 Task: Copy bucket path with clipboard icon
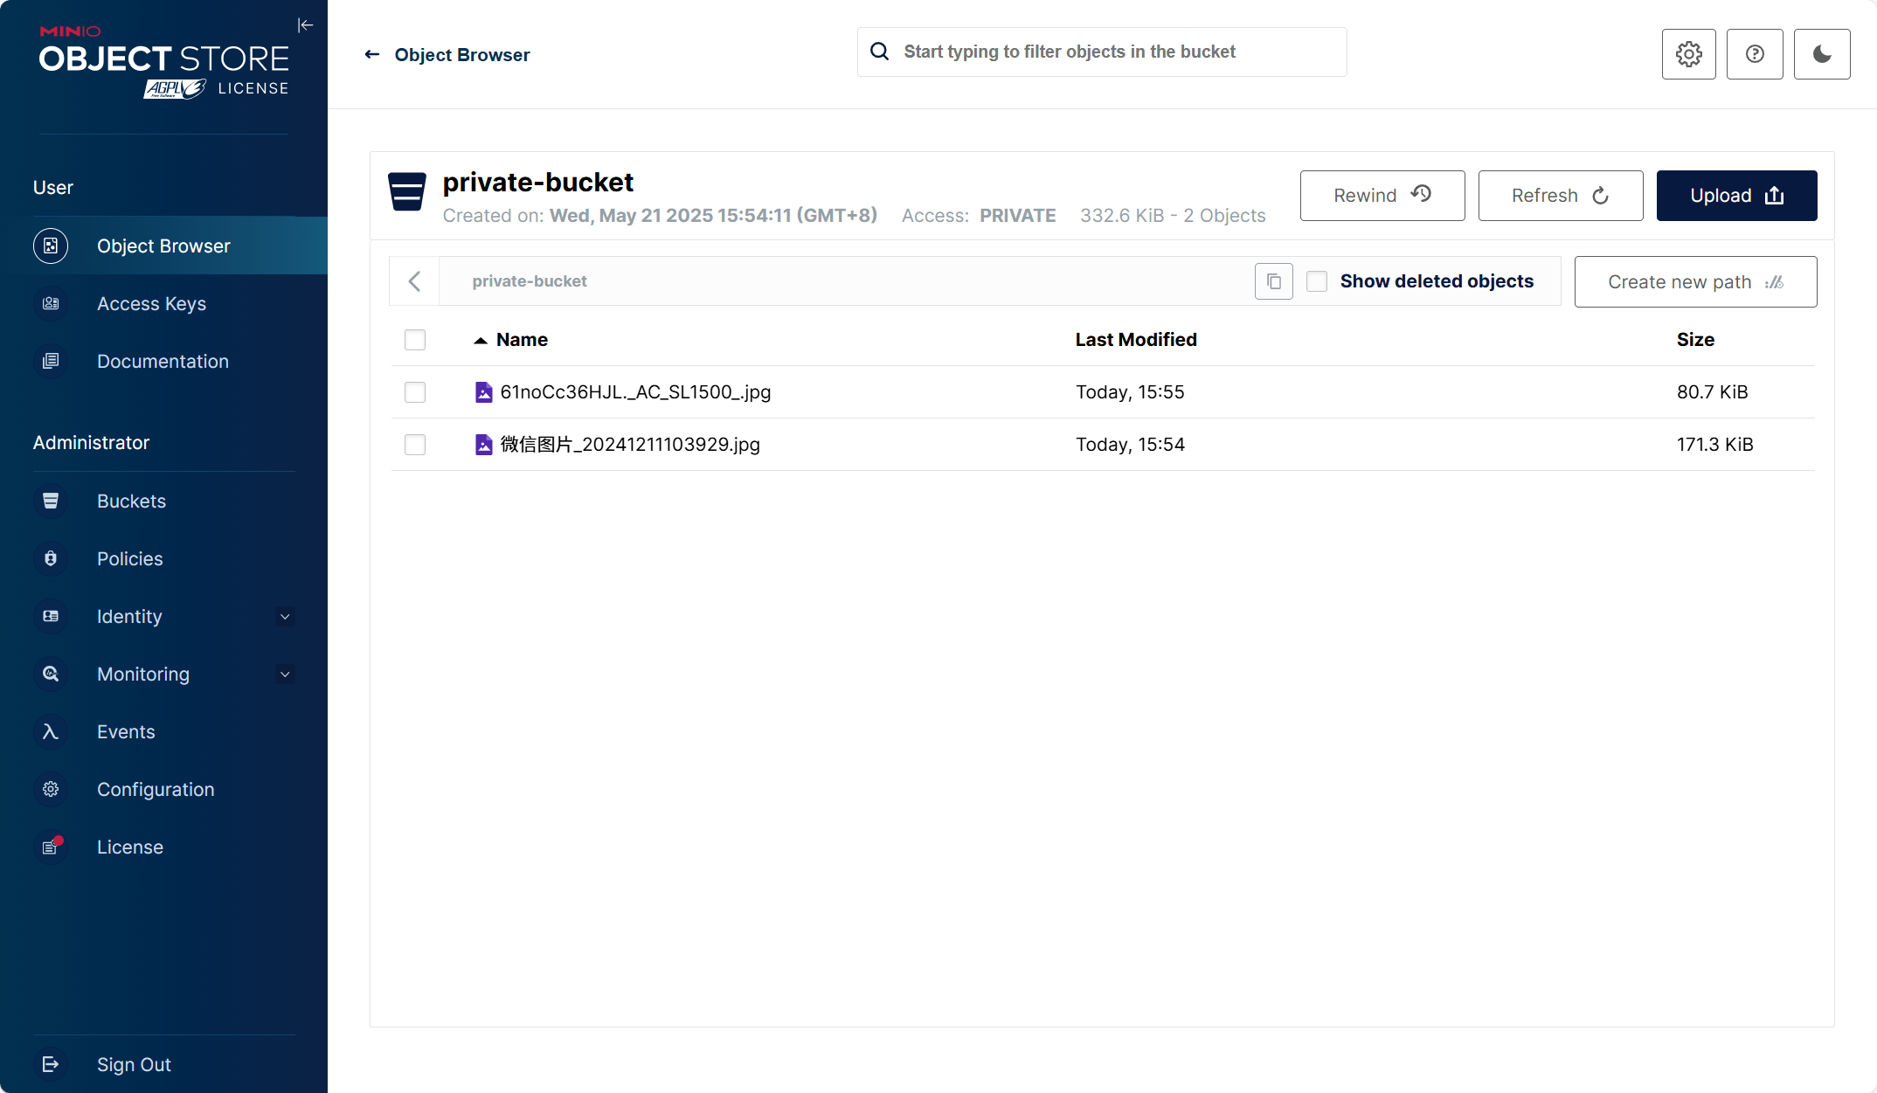click(1273, 281)
